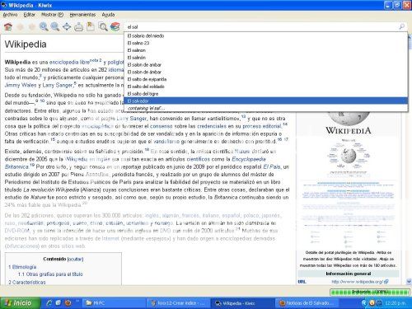Open the library stacked books icon

(x=115, y=26)
